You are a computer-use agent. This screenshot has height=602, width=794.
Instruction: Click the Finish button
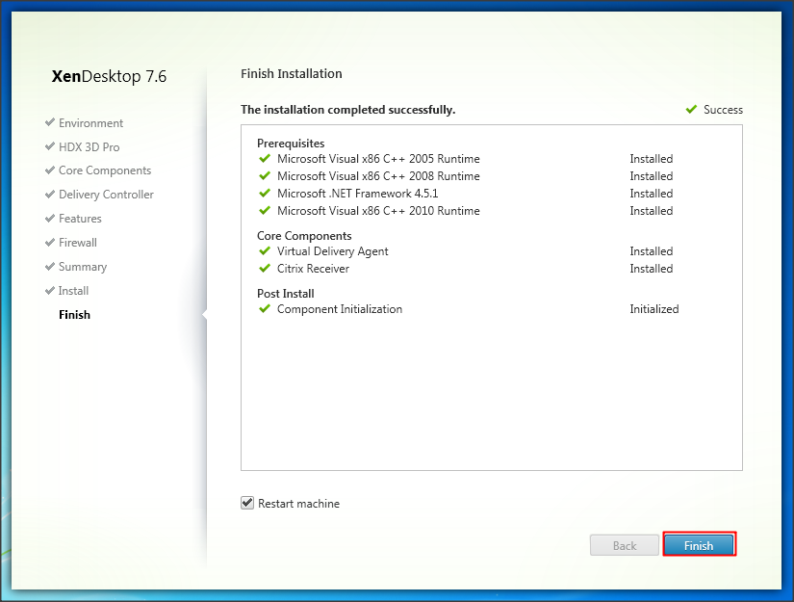[x=699, y=545]
